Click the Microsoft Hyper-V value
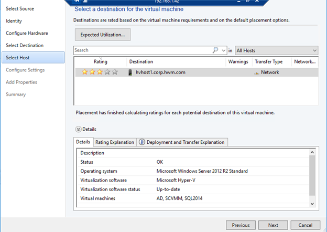This screenshot has height=232, width=327. pyautogui.click(x=176, y=180)
